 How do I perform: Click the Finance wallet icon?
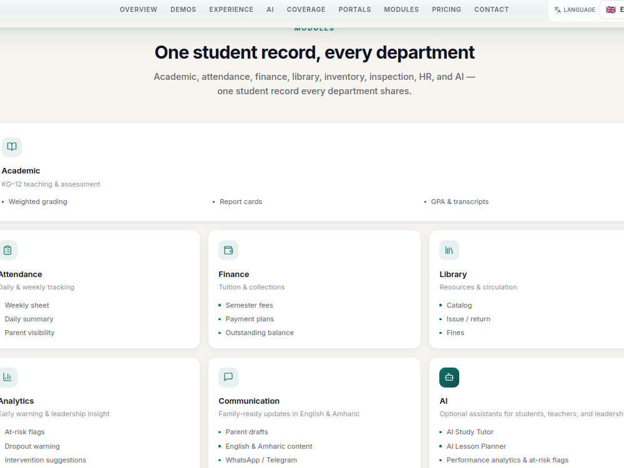point(228,250)
